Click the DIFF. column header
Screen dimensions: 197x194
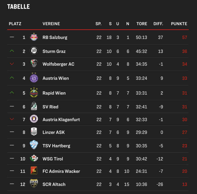[158, 24]
